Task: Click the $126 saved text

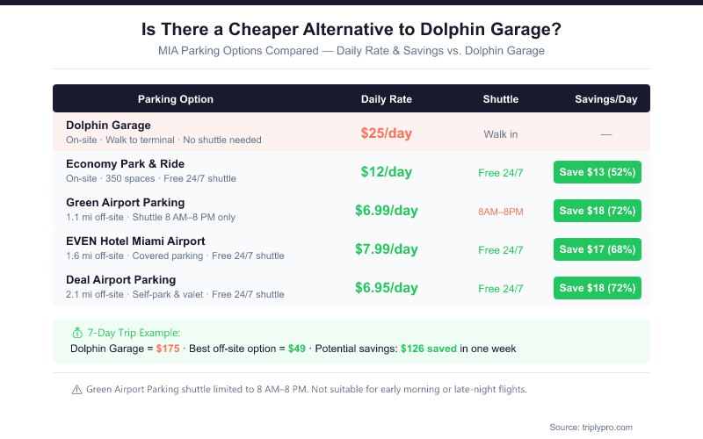Action: [x=429, y=349]
